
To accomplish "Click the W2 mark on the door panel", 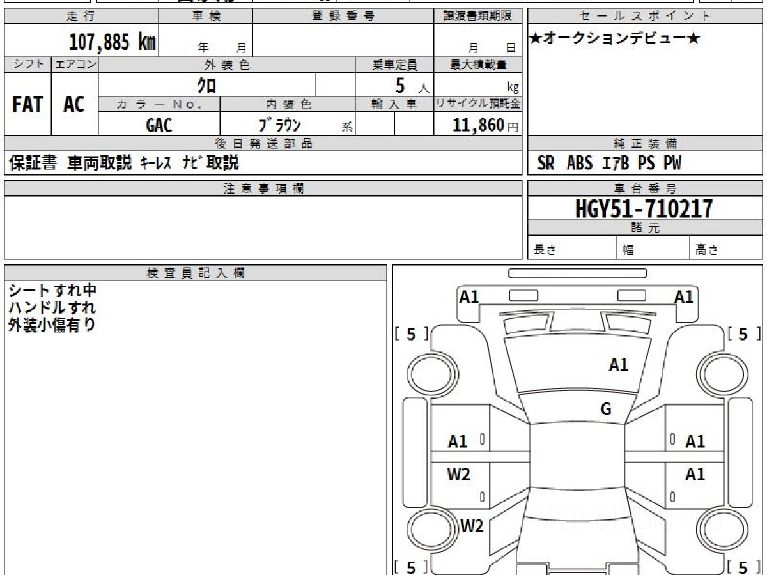I will 458,474.
